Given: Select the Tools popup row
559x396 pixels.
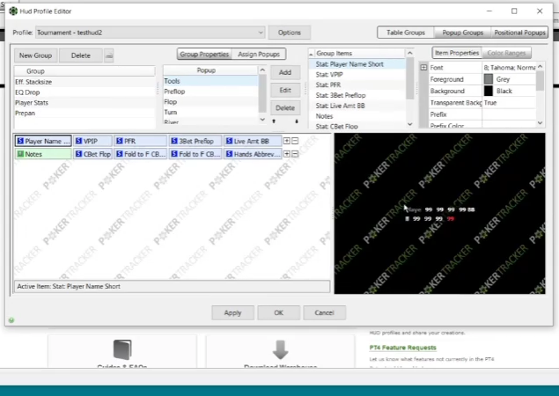Looking at the screenshot, I should tap(210, 81).
